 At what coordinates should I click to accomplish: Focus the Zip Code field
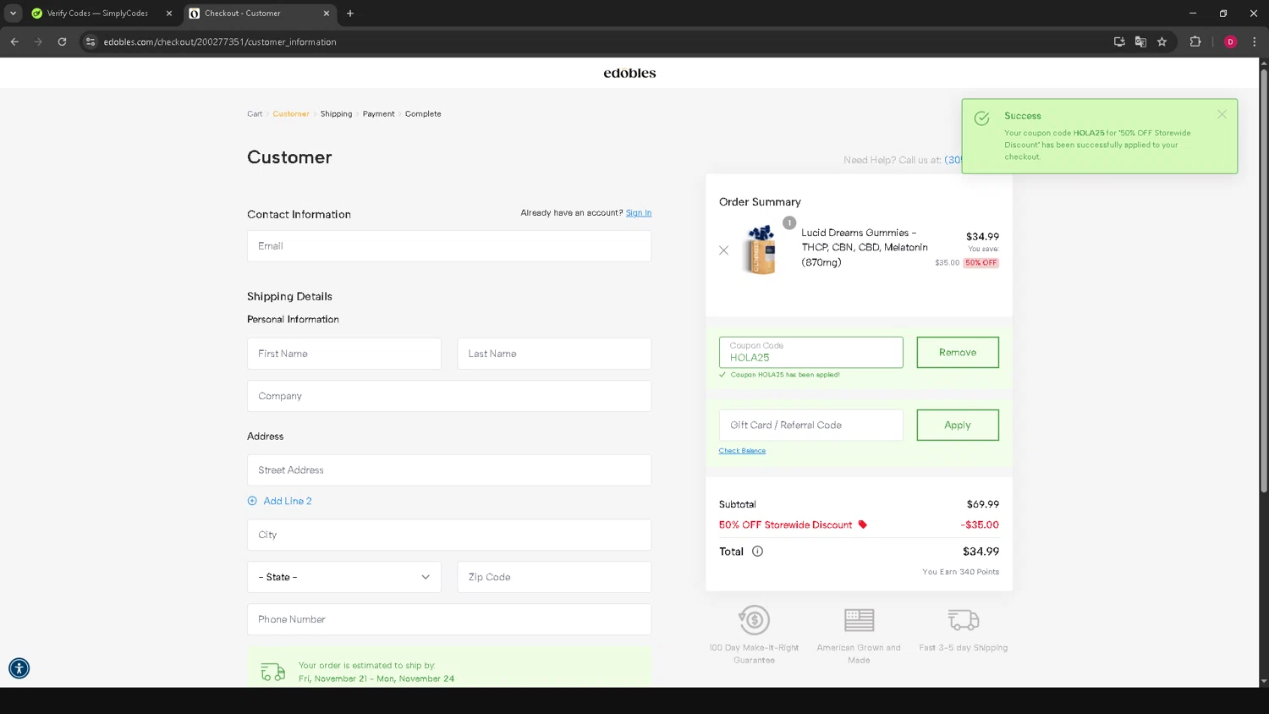(554, 577)
